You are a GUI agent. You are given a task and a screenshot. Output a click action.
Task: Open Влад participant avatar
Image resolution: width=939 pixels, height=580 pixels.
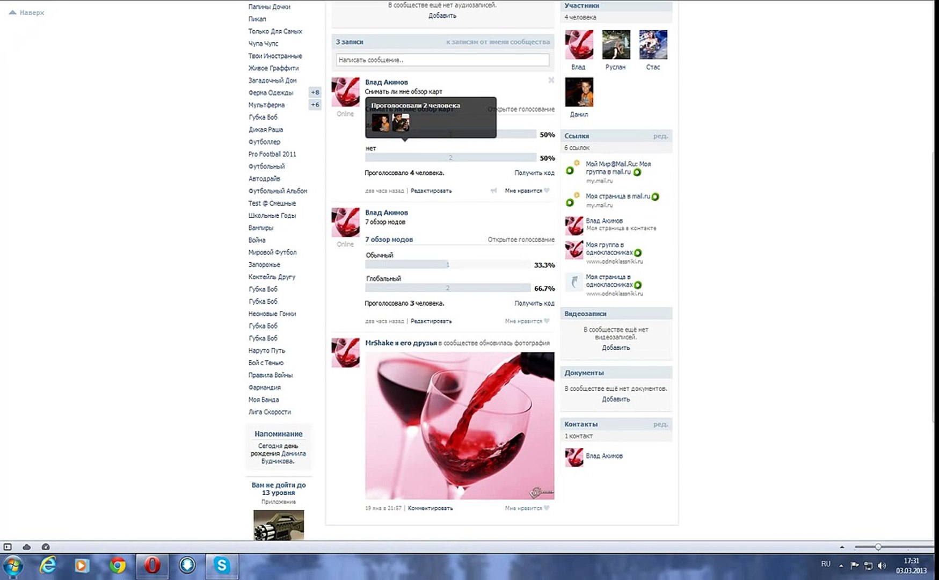pyautogui.click(x=579, y=45)
